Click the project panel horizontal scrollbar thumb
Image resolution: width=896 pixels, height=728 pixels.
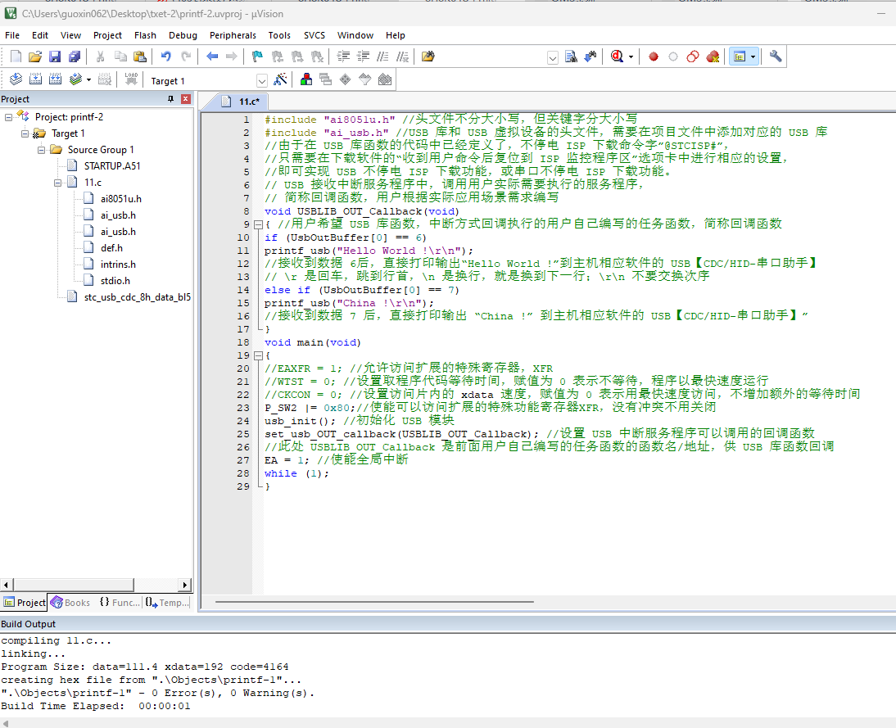pyautogui.click(x=73, y=585)
